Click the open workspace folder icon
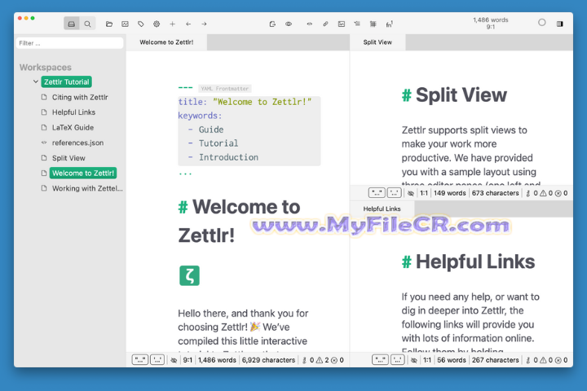Image resolution: width=587 pixels, height=391 pixels. click(x=109, y=24)
